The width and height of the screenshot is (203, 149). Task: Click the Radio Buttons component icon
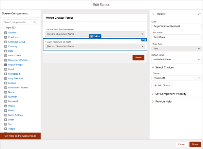point(6,115)
